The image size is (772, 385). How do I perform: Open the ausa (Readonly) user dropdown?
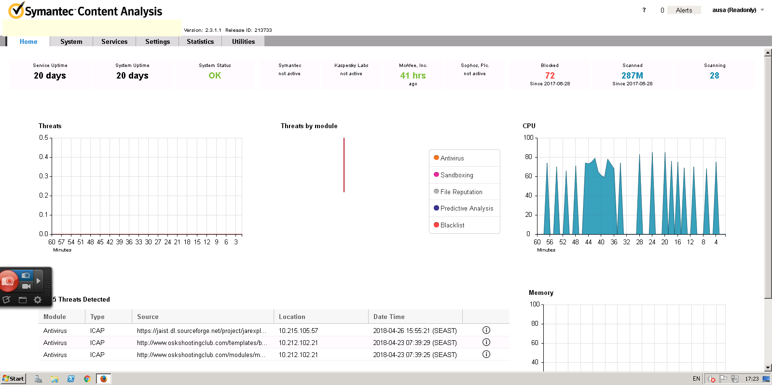pos(738,10)
